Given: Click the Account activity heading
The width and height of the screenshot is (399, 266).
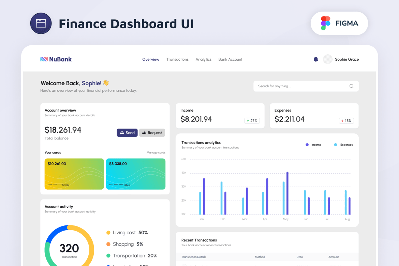Looking at the screenshot, I should coord(59,207).
